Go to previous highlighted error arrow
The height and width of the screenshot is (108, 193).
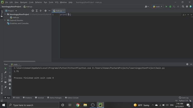pyautogui.click(x=188, y=15)
